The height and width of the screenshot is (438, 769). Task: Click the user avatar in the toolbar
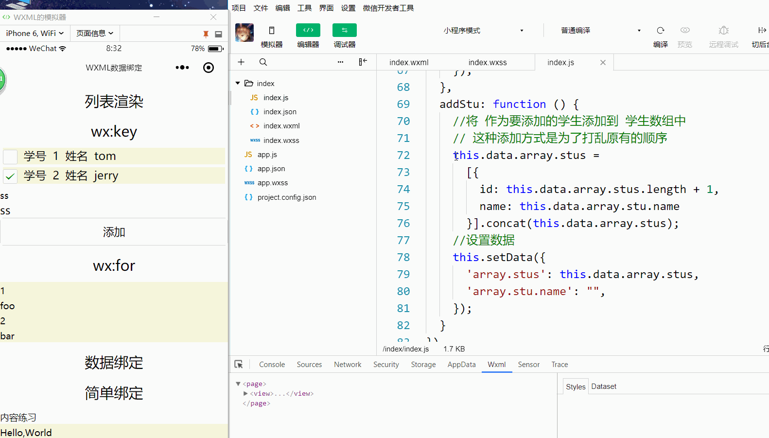coord(245,33)
